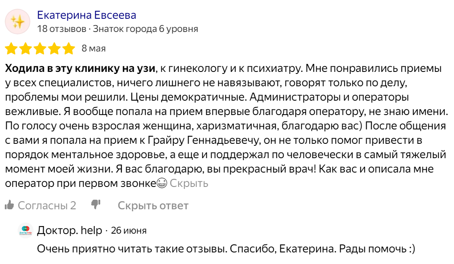Image resolution: width=454 pixels, height=264 pixels.
Task: Collapse the review text with 'Скрыть'
Action: [x=189, y=184]
